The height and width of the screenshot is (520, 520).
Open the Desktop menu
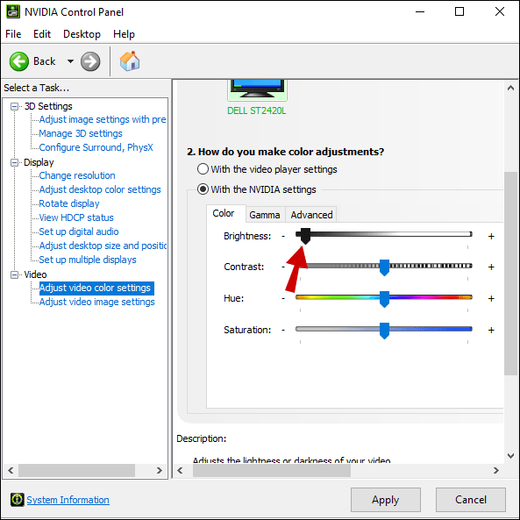pyautogui.click(x=82, y=34)
